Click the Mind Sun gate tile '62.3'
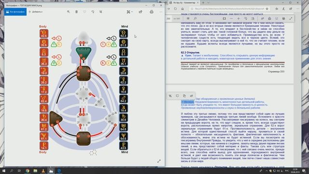The image size is (309, 174). tap(124, 33)
